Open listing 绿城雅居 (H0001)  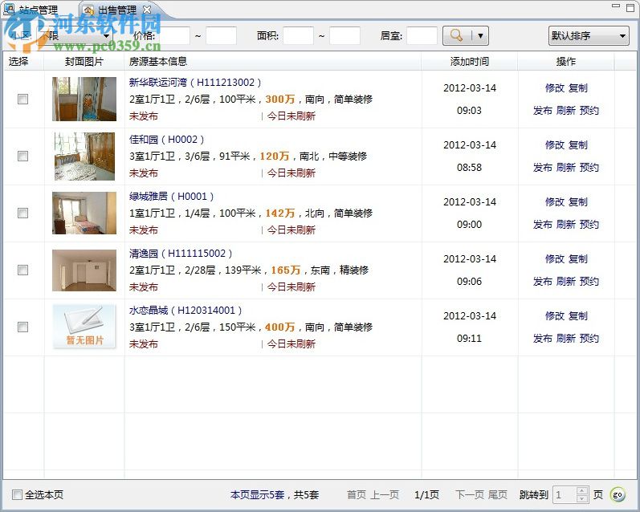(x=171, y=197)
